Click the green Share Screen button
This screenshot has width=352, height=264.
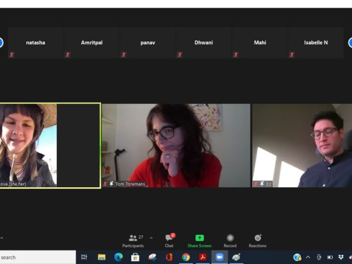[199, 241]
